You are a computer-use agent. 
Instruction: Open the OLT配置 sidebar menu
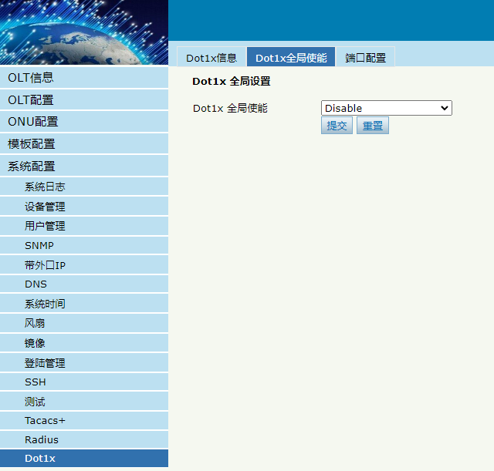pos(84,99)
